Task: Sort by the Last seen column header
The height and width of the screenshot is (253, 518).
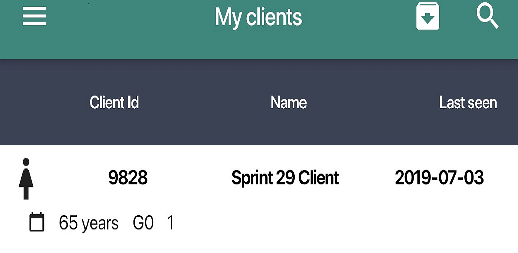Action: (468, 102)
